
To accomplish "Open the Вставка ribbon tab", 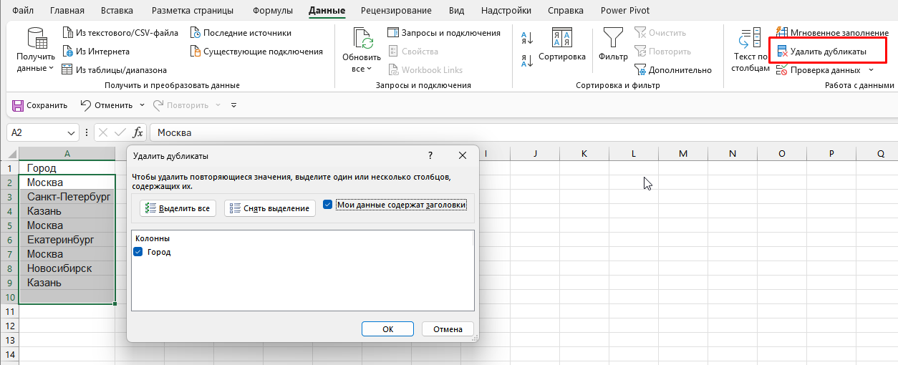I will coord(117,11).
